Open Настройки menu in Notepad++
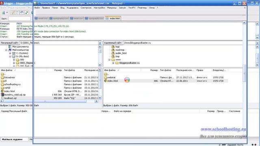Screen dimensions: 260x146 pyautogui.click(x=99, y=8)
